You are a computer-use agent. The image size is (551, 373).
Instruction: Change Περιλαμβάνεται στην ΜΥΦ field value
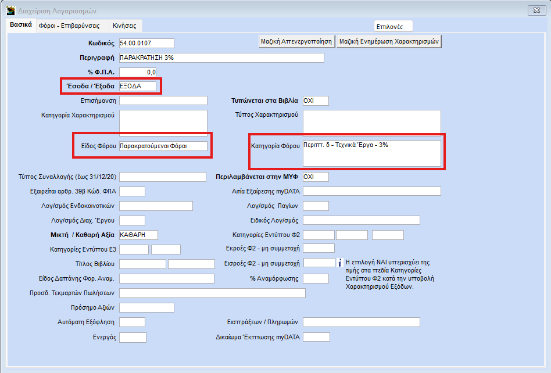point(316,177)
